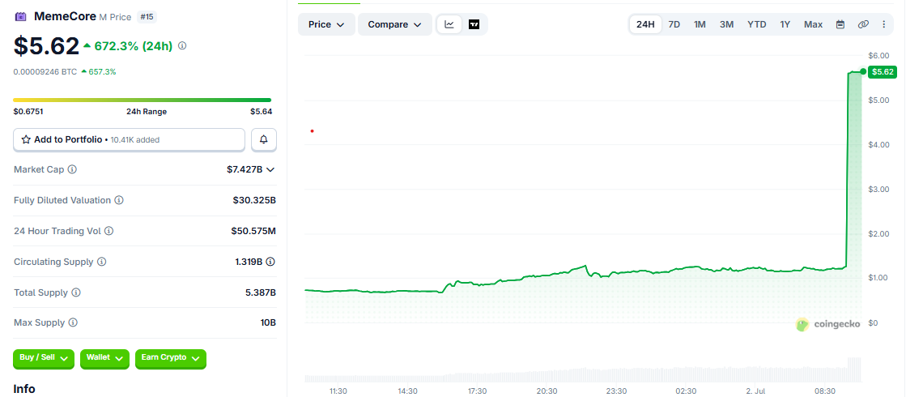Click the Add to Portfolio button
Image resolution: width=906 pixels, height=397 pixels.
coord(130,139)
